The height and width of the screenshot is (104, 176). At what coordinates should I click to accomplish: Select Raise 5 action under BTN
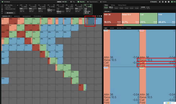pos(60,12)
